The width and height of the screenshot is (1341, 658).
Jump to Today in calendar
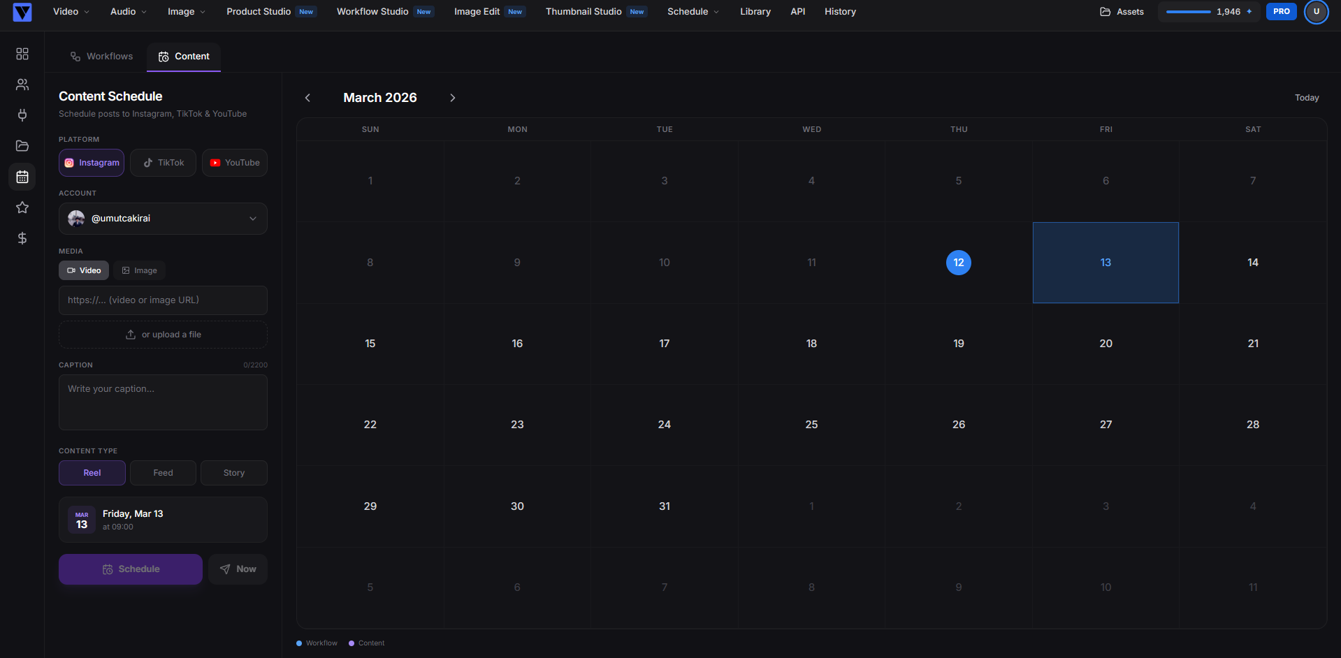click(1306, 98)
